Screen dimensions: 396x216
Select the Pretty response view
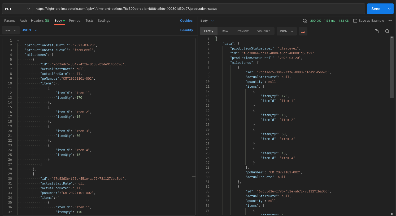pyautogui.click(x=209, y=31)
